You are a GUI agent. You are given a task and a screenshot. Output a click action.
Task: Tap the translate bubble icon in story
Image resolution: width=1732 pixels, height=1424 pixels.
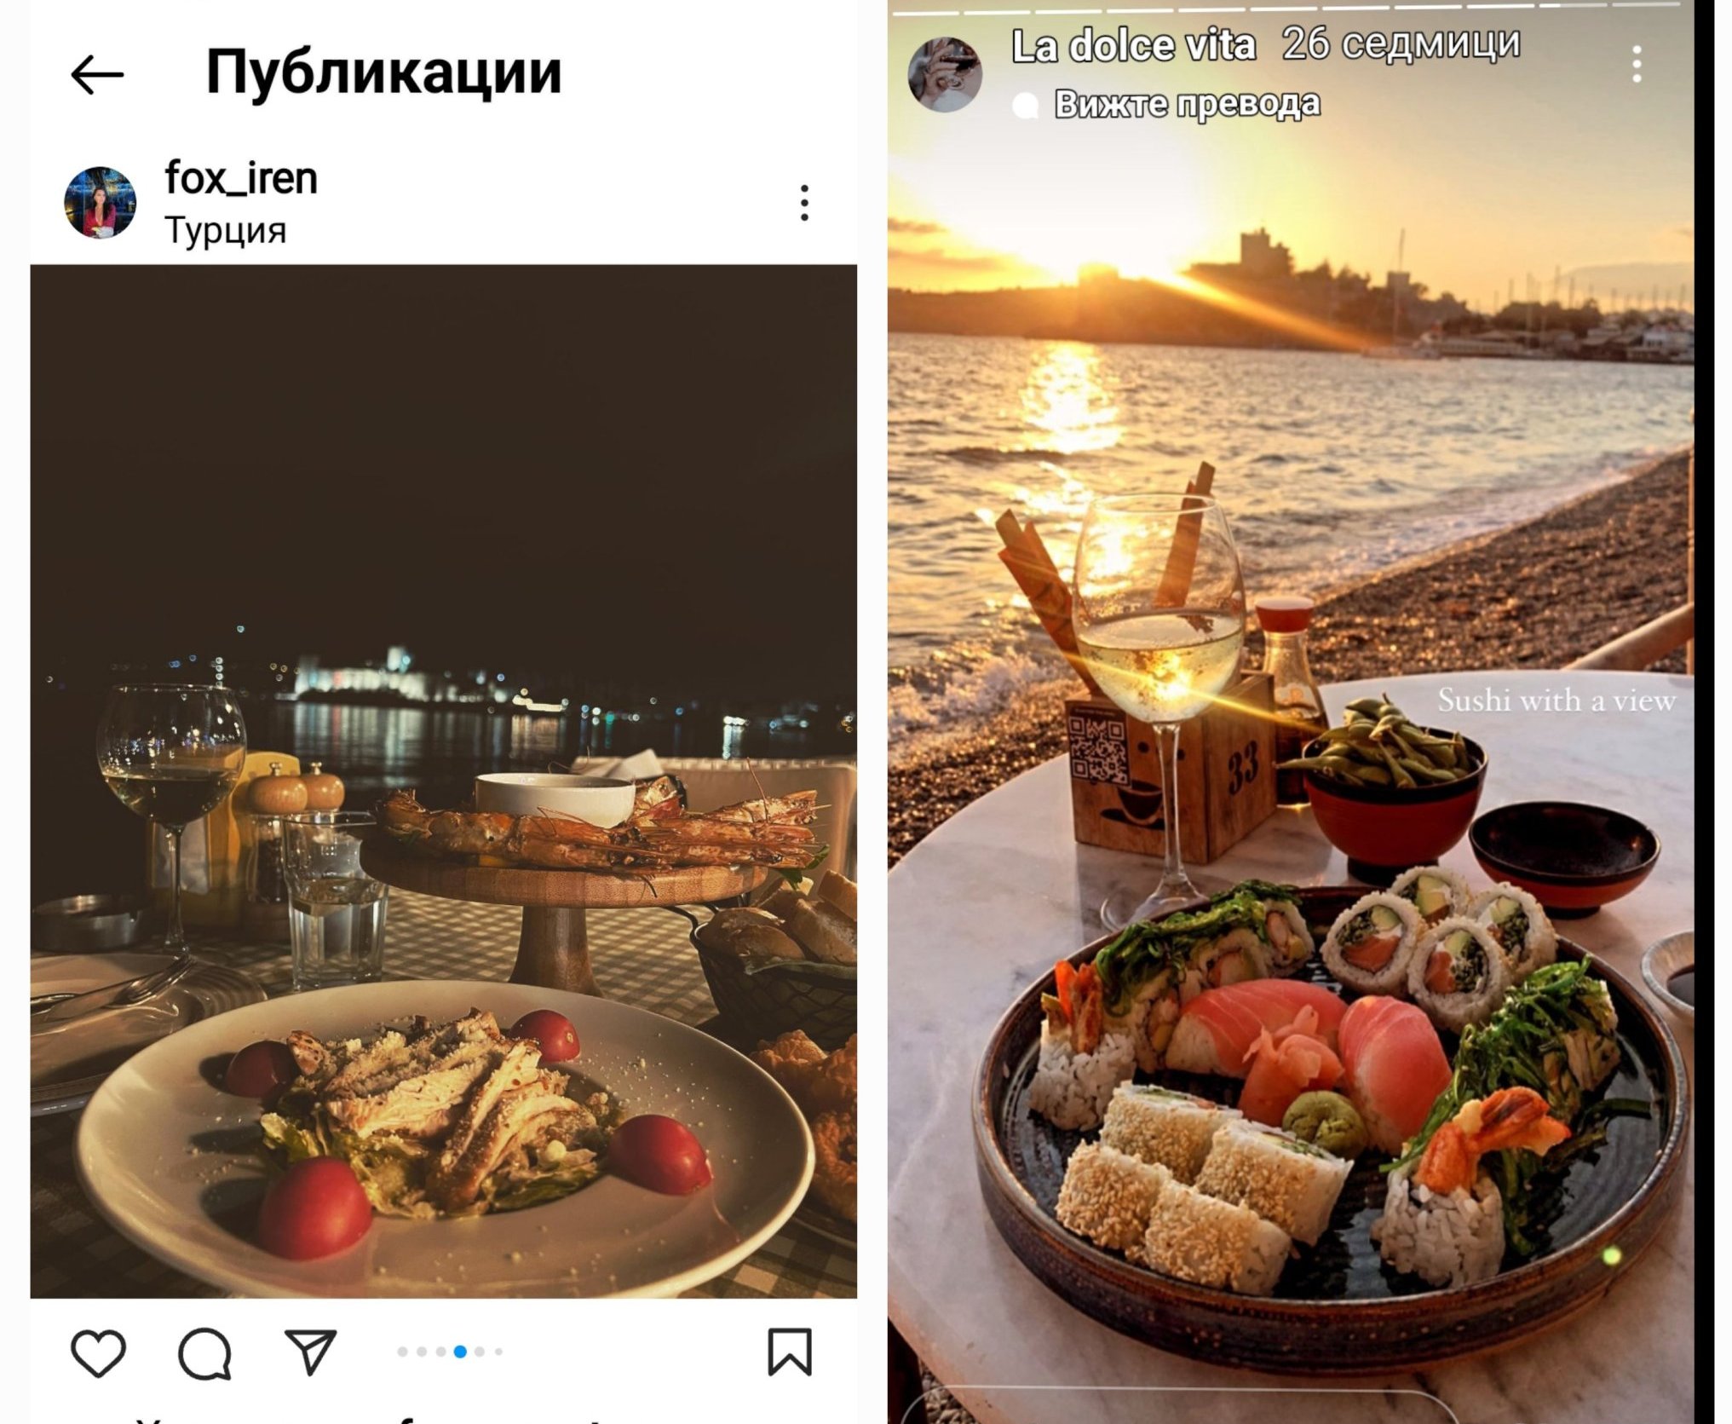[1026, 106]
